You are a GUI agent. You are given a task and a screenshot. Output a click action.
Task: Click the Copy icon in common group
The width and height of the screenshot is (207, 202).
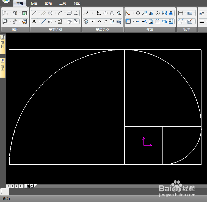[x=5, y=13]
